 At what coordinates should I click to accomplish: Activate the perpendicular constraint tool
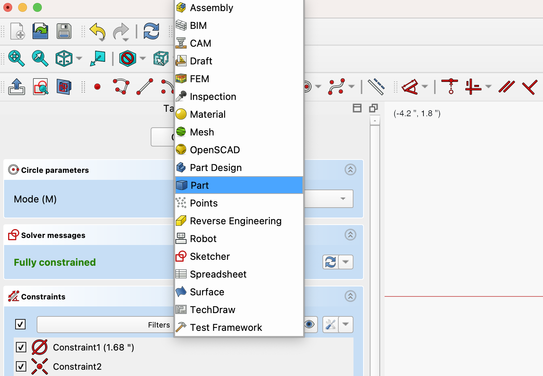coord(530,87)
